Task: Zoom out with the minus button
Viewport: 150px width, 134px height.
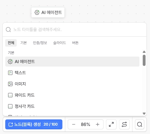Action: tap(74, 124)
